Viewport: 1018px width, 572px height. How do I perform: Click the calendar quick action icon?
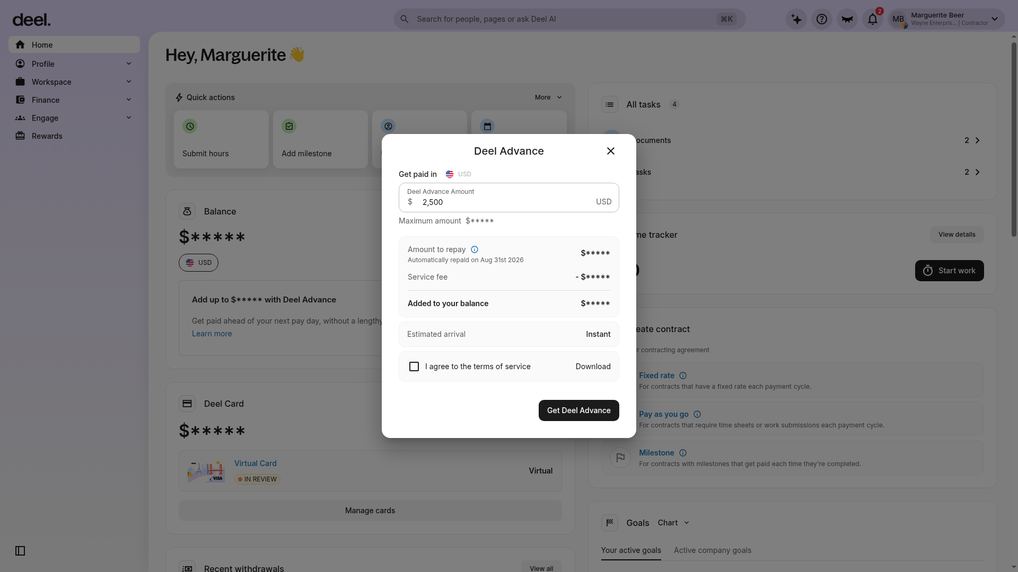(487, 126)
